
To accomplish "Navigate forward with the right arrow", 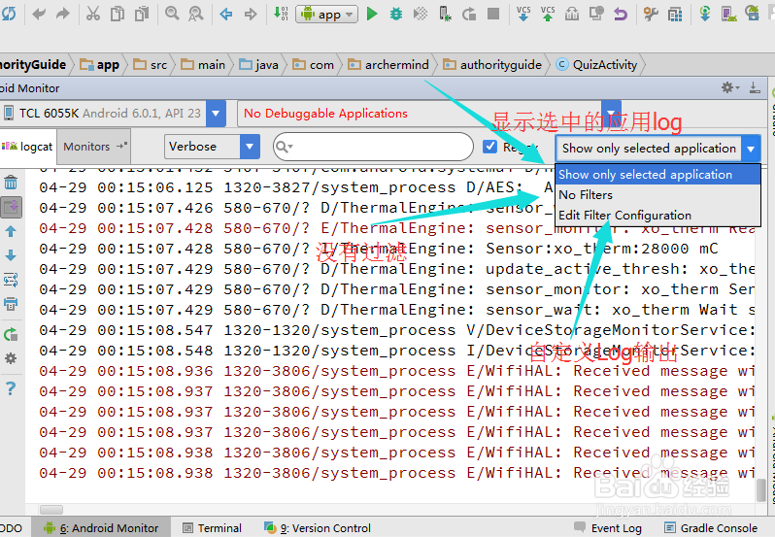I will pos(251,14).
